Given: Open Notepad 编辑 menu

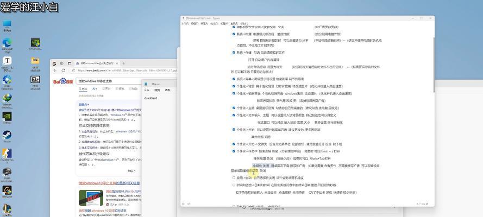Looking at the screenshot, I should point(157,91).
